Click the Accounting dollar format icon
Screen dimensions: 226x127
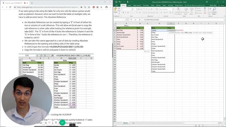click(161, 13)
